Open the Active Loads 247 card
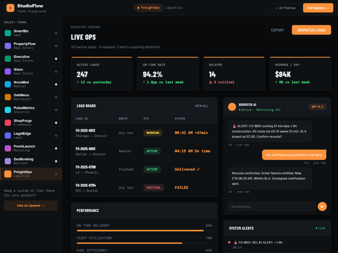Viewport: 338px width, 253px height. pos(102,74)
